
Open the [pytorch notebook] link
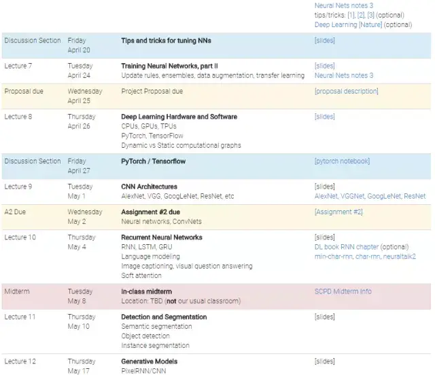tap(342, 161)
